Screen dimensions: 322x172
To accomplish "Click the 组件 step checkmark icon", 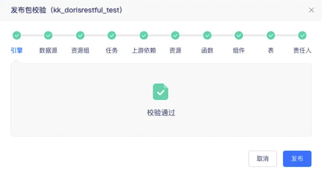I will click(239, 35).
